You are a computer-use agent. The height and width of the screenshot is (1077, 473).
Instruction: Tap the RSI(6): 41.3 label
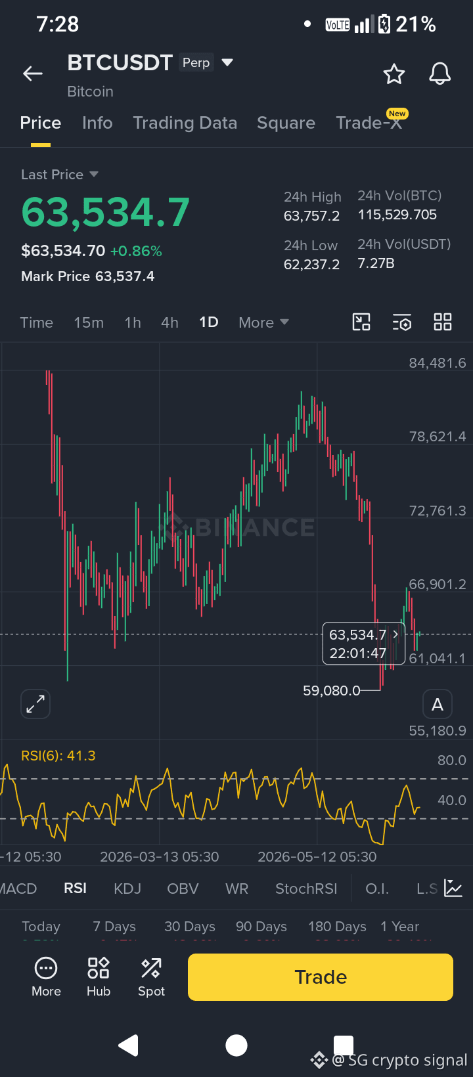point(58,756)
